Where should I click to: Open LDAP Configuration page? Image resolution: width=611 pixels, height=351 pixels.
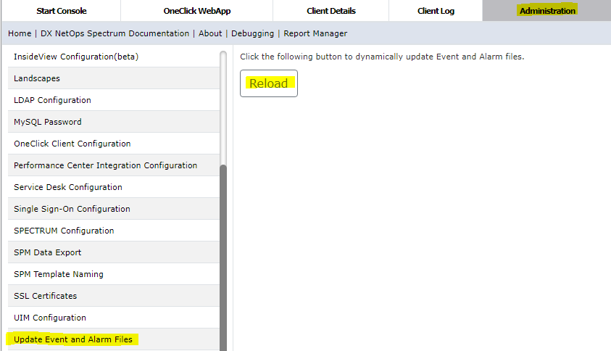114,100
